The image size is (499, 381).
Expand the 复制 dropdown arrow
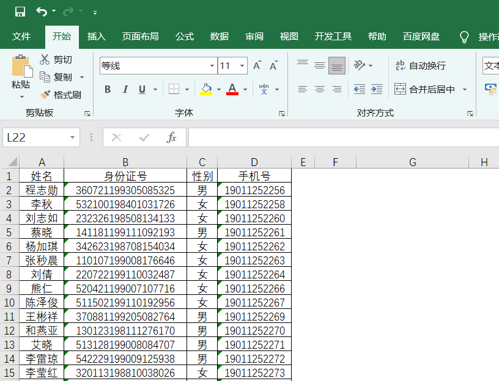(82, 77)
